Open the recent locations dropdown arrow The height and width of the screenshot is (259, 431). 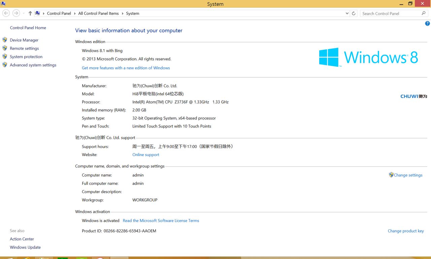pyautogui.click(x=24, y=13)
